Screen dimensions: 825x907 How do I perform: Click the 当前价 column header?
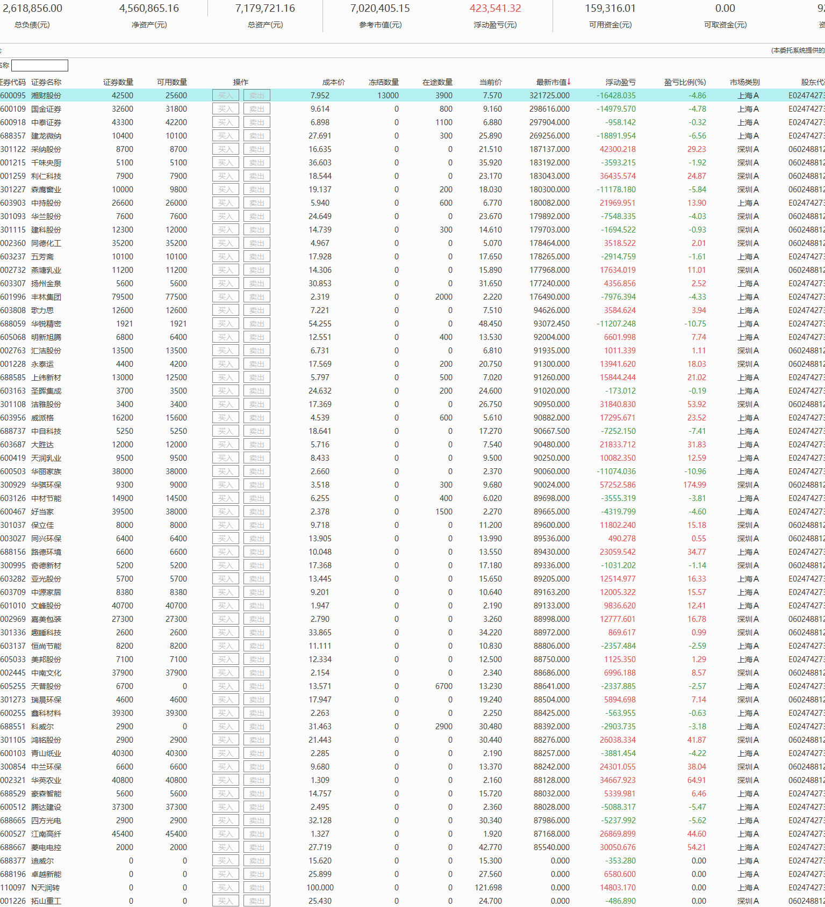(490, 82)
